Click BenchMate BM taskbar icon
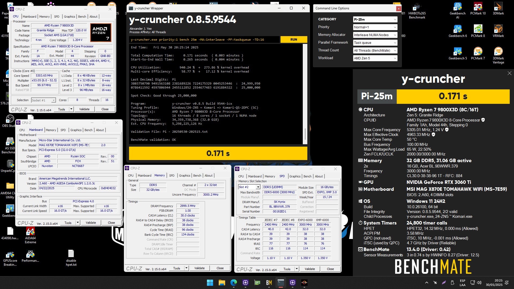 point(269,283)
